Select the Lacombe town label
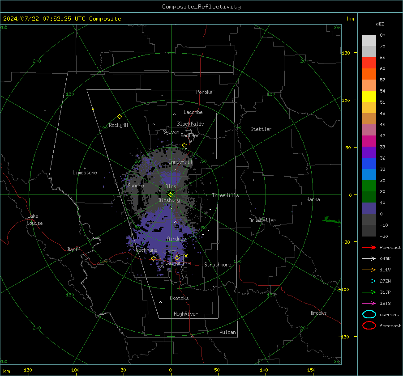403x376 pixels. pos(193,112)
